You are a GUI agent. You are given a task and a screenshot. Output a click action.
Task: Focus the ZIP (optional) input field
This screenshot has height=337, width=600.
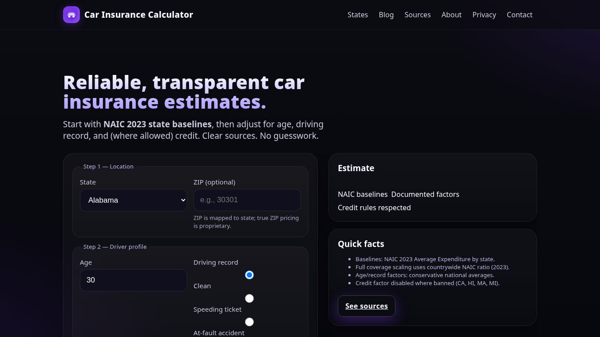click(x=247, y=200)
